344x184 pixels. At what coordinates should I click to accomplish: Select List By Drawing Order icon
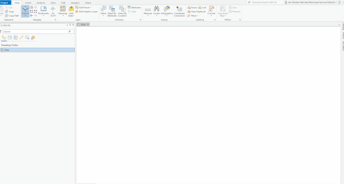(x=4, y=38)
